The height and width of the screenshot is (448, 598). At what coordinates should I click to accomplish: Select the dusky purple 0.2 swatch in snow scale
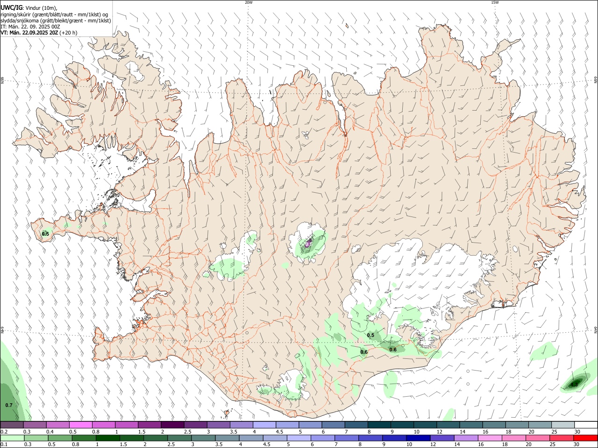(x=12, y=425)
